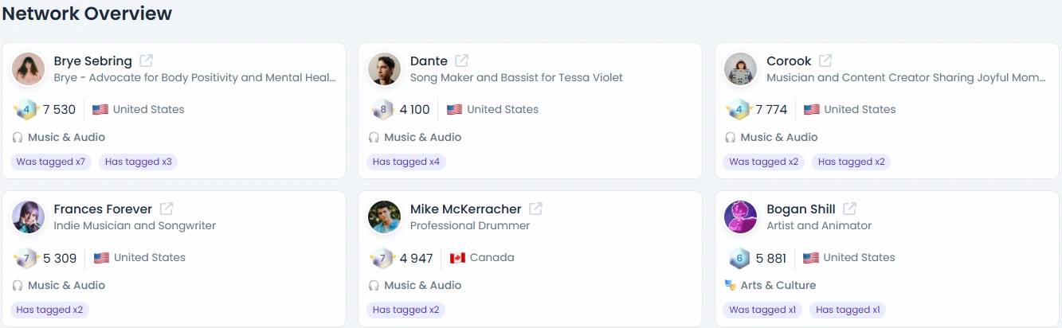Click the Corook profile avatar

(741, 69)
